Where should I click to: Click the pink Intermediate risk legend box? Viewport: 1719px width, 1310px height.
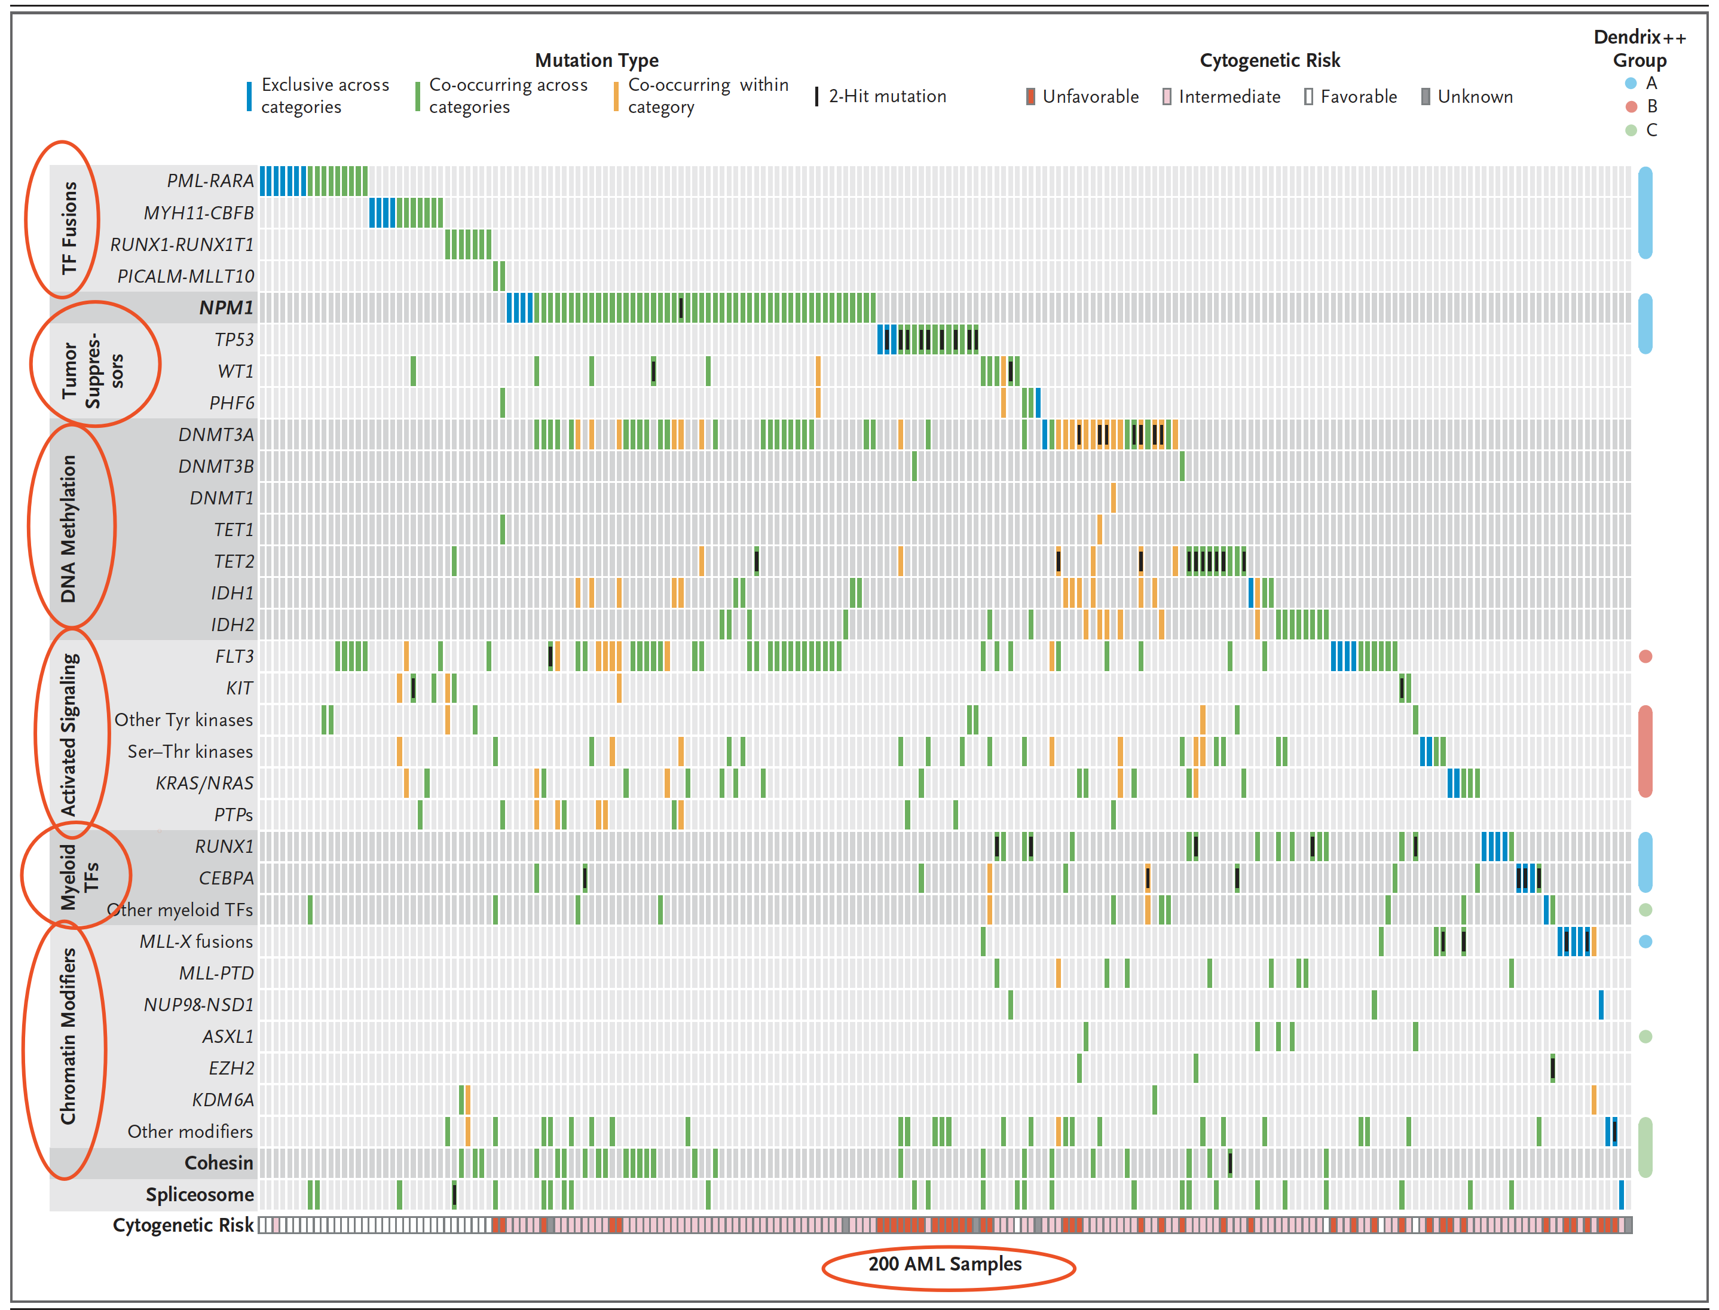1167,97
